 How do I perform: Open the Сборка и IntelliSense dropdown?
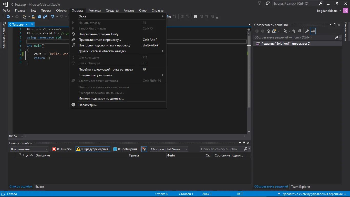[169, 149]
